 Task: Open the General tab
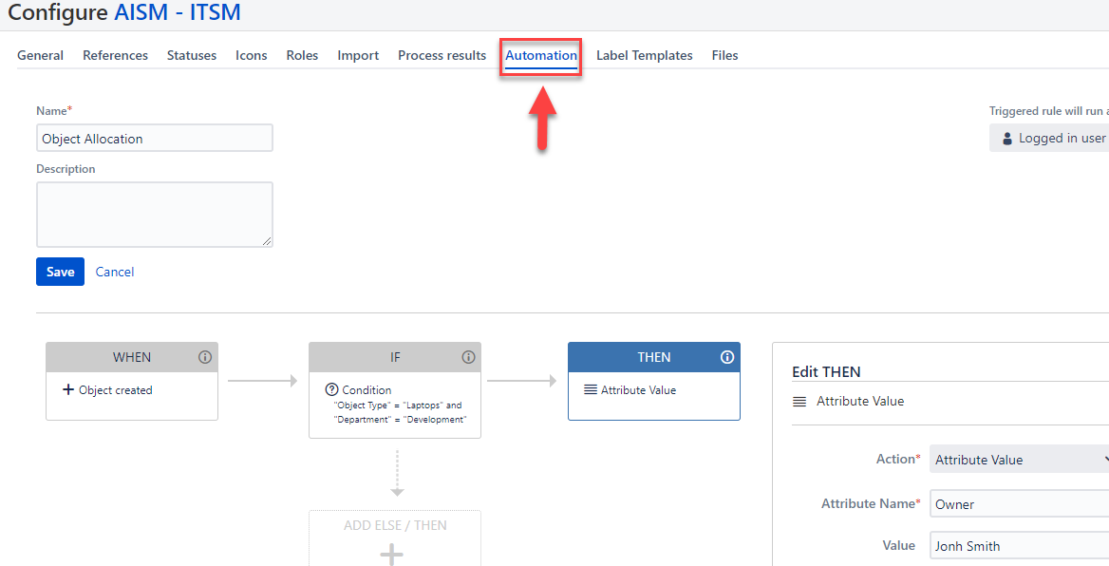[x=40, y=55]
